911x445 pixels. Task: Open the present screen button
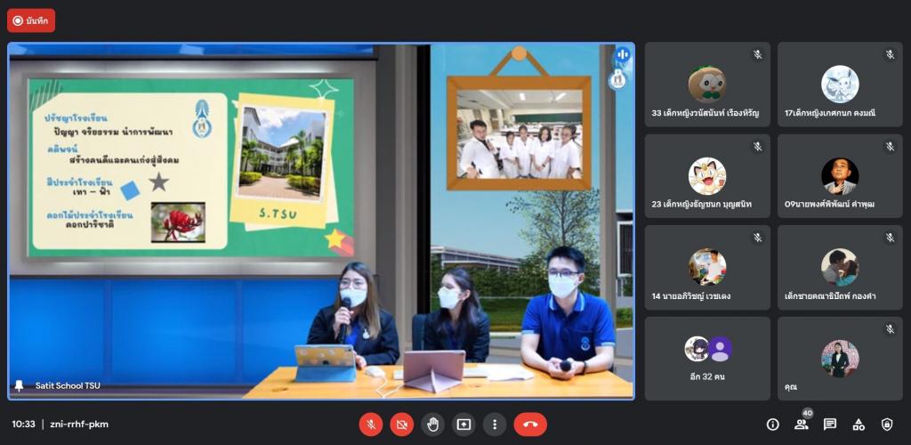tap(464, 425)
